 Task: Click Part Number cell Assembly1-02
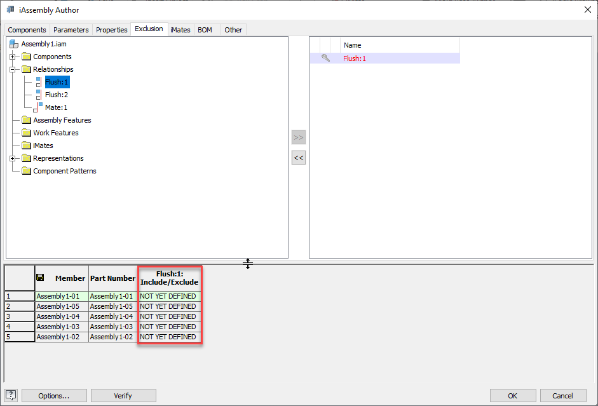click(113, 337)
